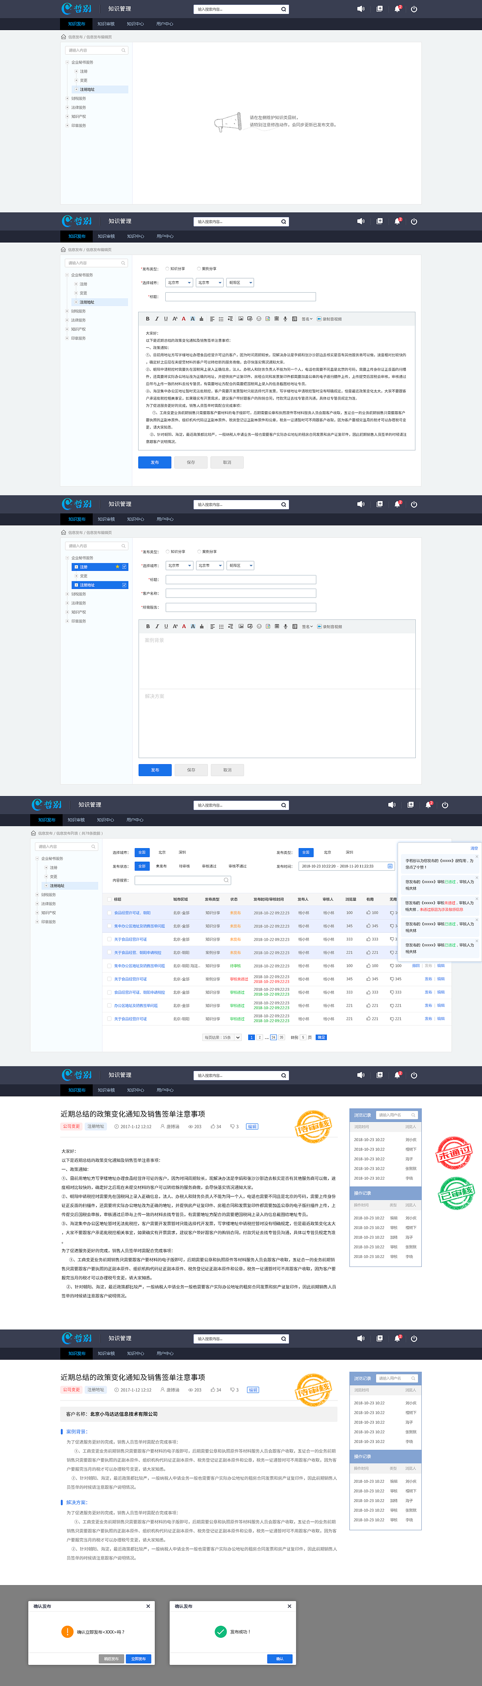Click 保存 button below the case-sharing form editor
This screenshot has width=482, height=1686.
click(191, 770)
